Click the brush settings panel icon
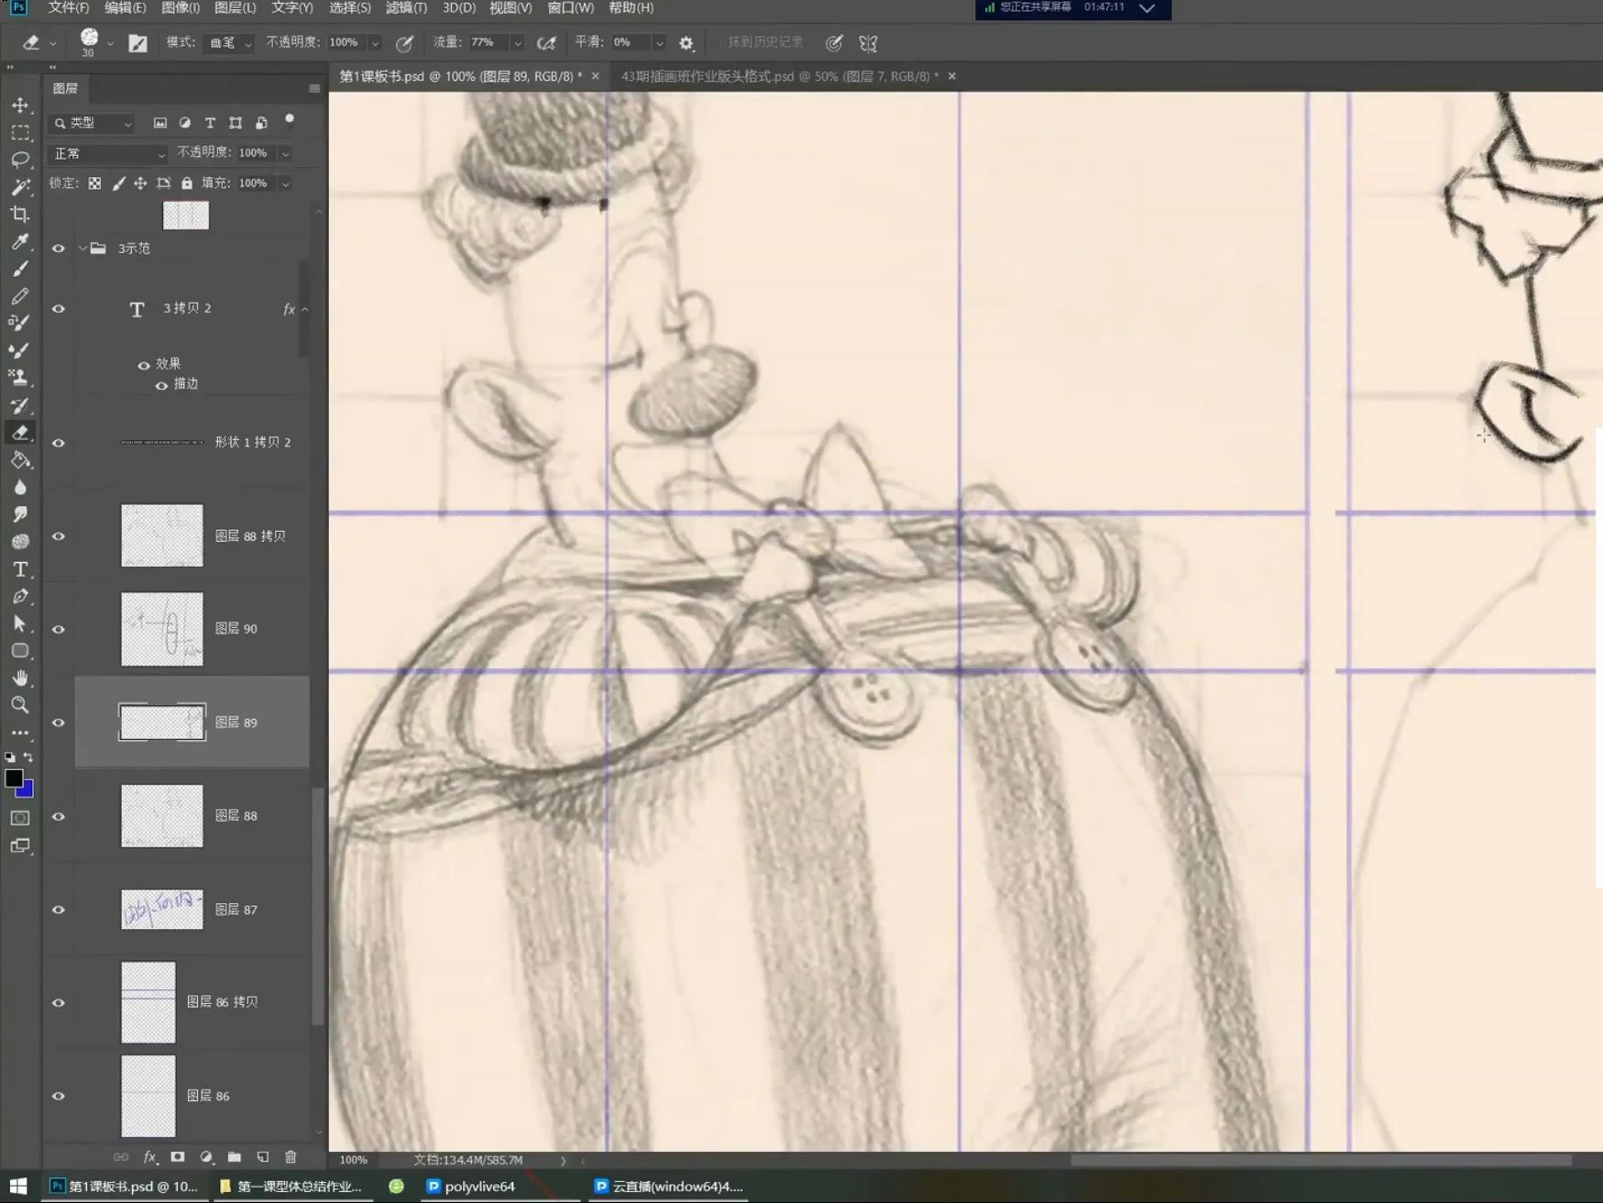 pos(137,43)
